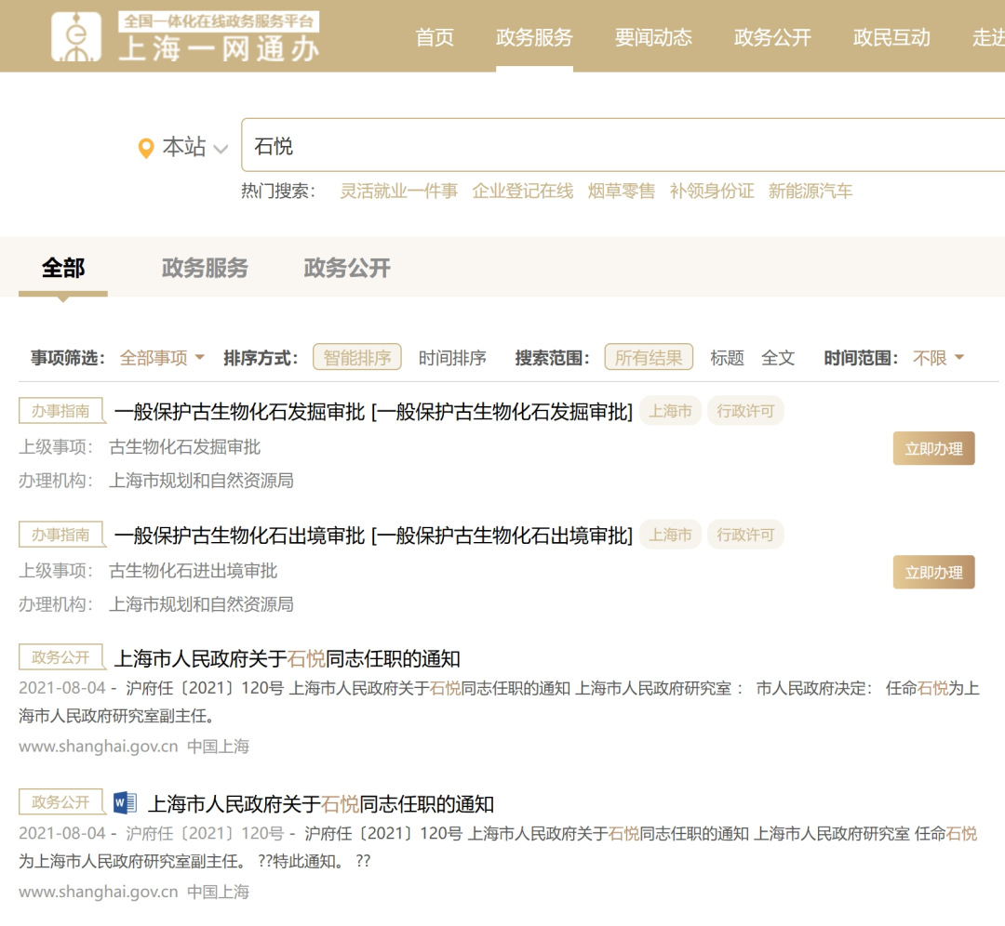Click 上海市规划和自然资源局 under 发掘审批
The width and height of the screenshot is (1005, 926).
coord(201,481)
